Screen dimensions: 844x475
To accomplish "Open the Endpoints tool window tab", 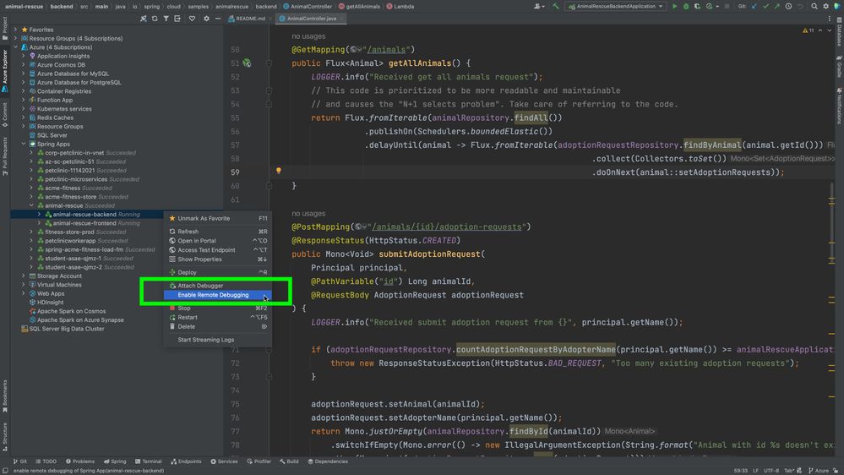I will click(186, 461).
